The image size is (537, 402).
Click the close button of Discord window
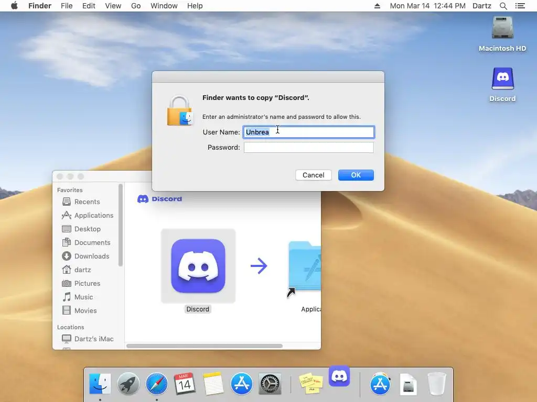click(x=60, y=176)
